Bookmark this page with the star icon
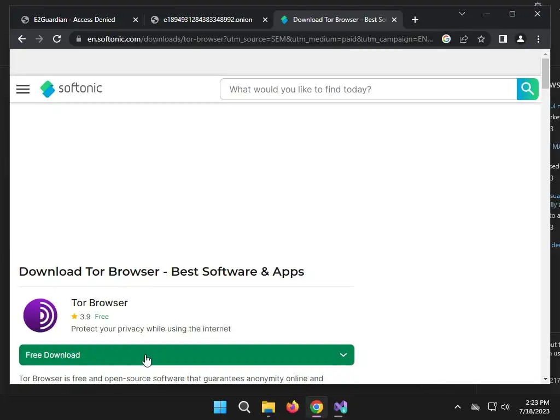 481,39
